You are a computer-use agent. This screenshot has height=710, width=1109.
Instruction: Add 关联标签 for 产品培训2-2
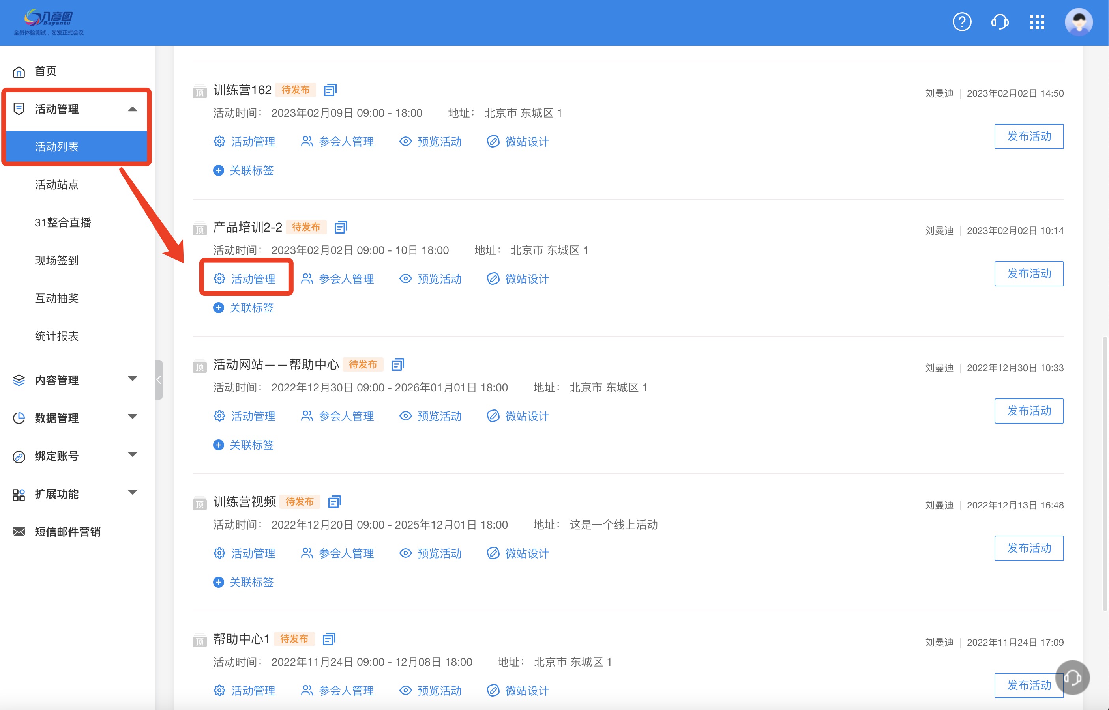tap(243, 308)
